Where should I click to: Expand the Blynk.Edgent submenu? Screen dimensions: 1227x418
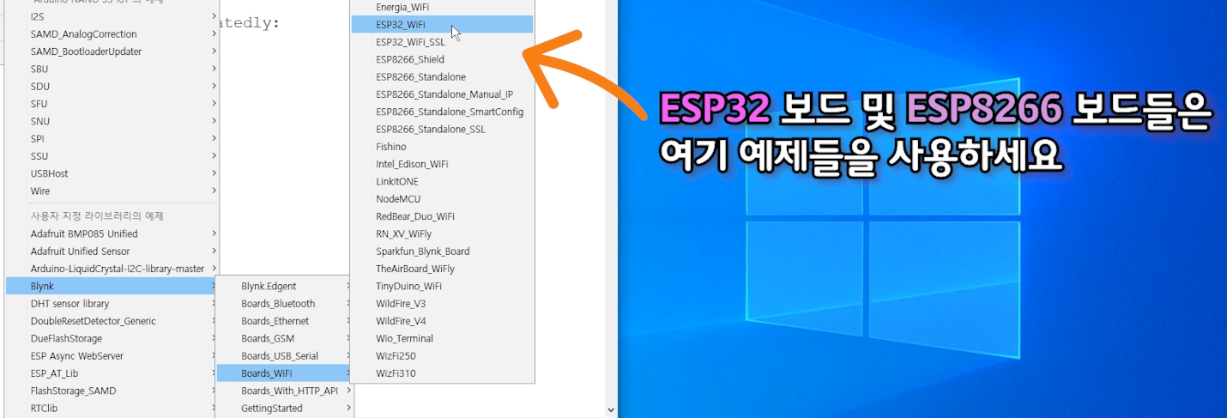285,286
